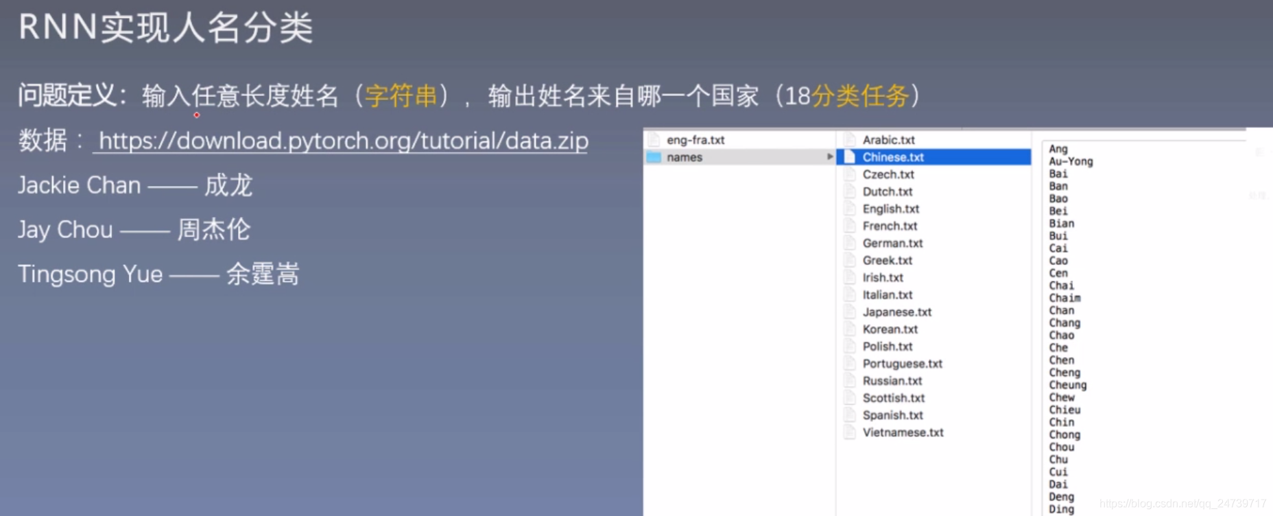Image resolution: width=1273 pixels, height=516 pixels.
Task: Select Vietnamese.txt file
Action: click(903, 432)
